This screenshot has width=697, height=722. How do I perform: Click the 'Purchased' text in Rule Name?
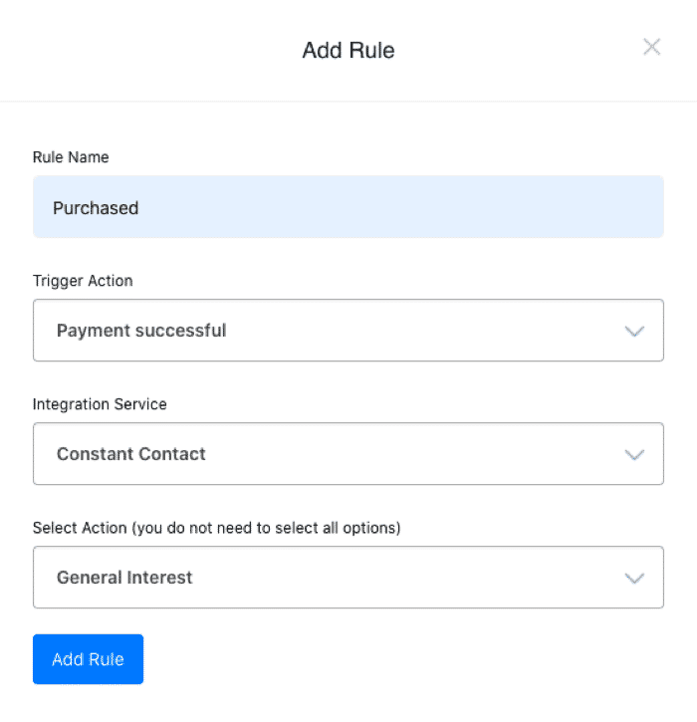(x=96, y=208)
